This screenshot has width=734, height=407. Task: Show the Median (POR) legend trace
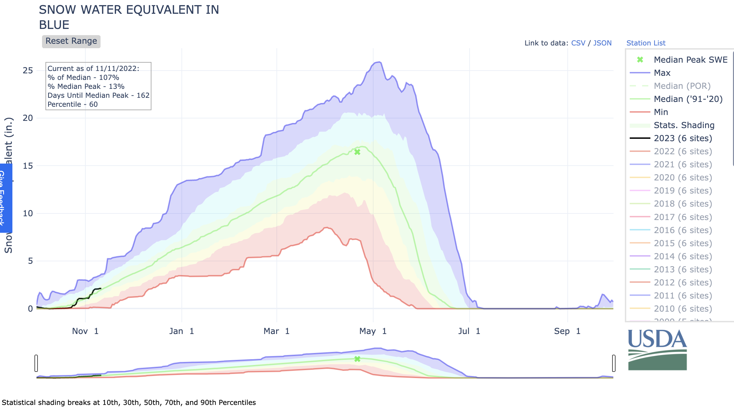click(682, 86)
